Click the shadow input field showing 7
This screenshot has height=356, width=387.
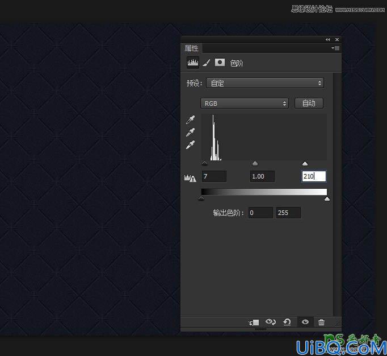[x=214, y=176]
